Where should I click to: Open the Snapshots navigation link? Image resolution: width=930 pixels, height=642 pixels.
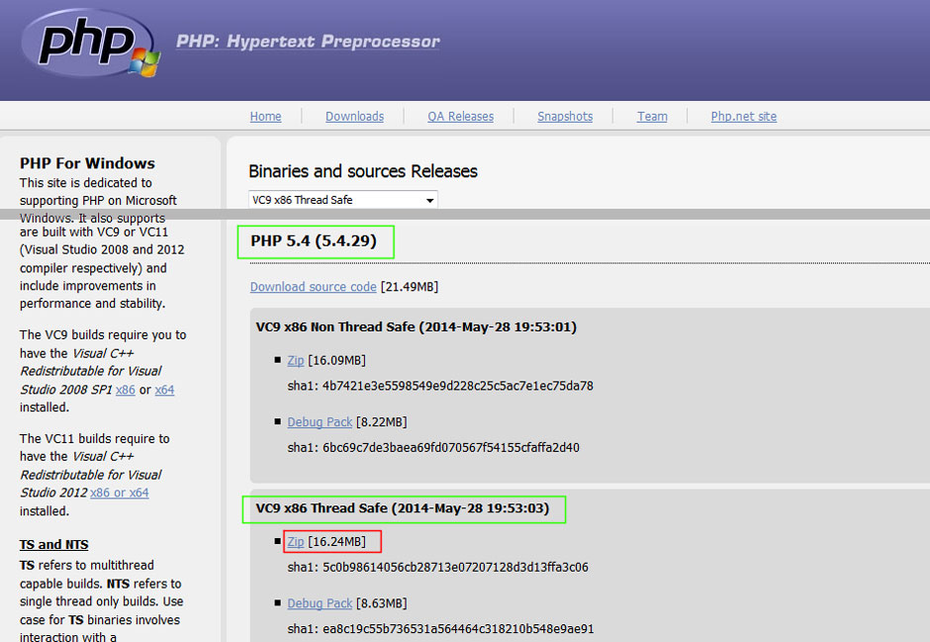pos(565,116)
